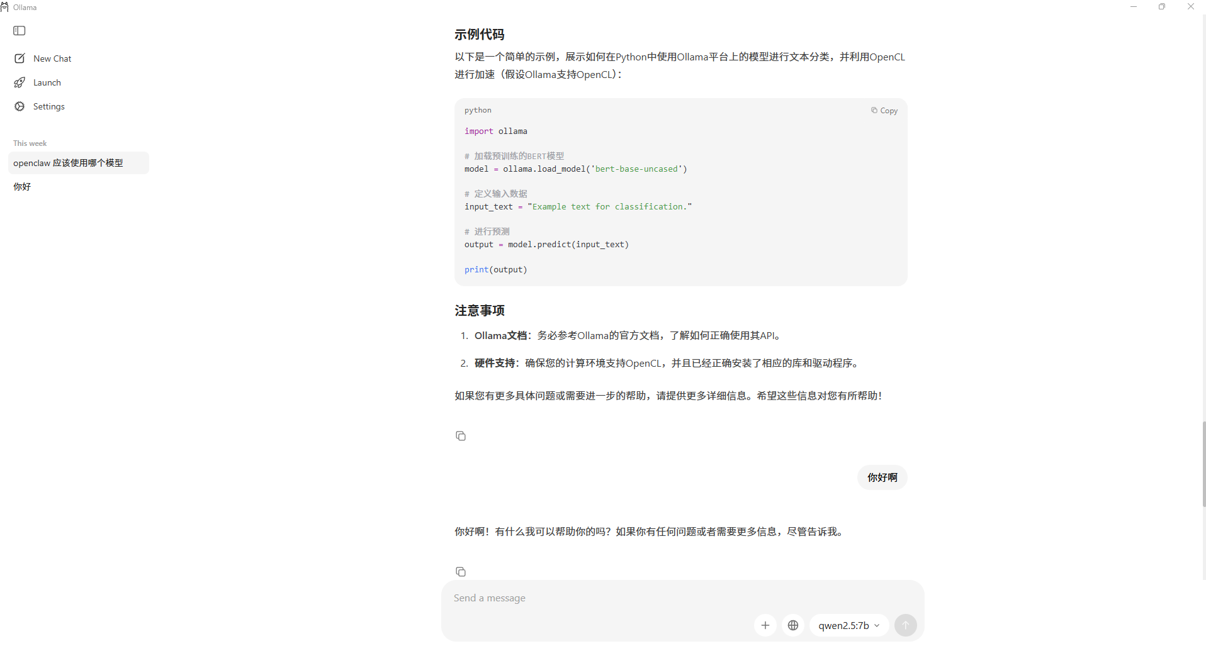Select the 'openclaw 应该使用哪个模型' conversation
This screenshot has width=1206, height=646.
[79, 163]
